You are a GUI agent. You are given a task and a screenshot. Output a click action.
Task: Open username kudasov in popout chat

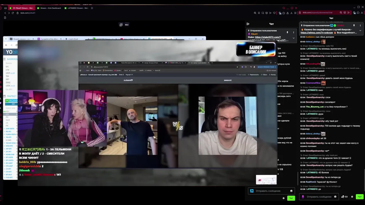point(310,37)
